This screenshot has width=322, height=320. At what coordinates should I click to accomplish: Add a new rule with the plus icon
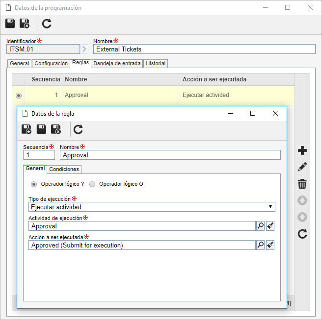(302, 150)
